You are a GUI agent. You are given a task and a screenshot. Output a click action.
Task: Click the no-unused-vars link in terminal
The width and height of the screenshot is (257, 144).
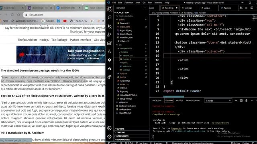(x=220, y=123)
